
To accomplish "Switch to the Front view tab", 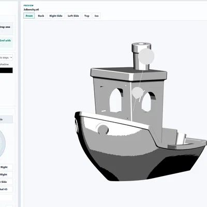I will 29,16.
